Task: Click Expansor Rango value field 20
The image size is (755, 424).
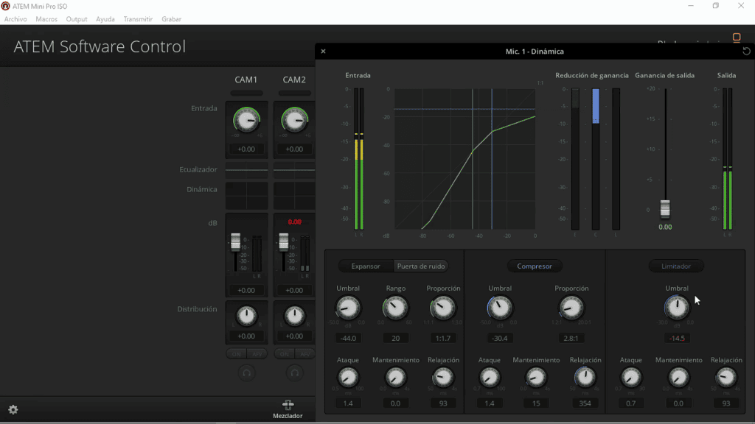Action: click(395, 338)
